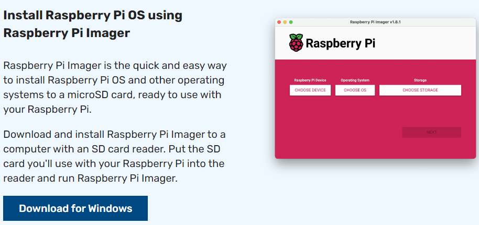Screen dimensions: 479x225
Task: Click CHOOSE OS in Imager window
Action: pos(355,90)
